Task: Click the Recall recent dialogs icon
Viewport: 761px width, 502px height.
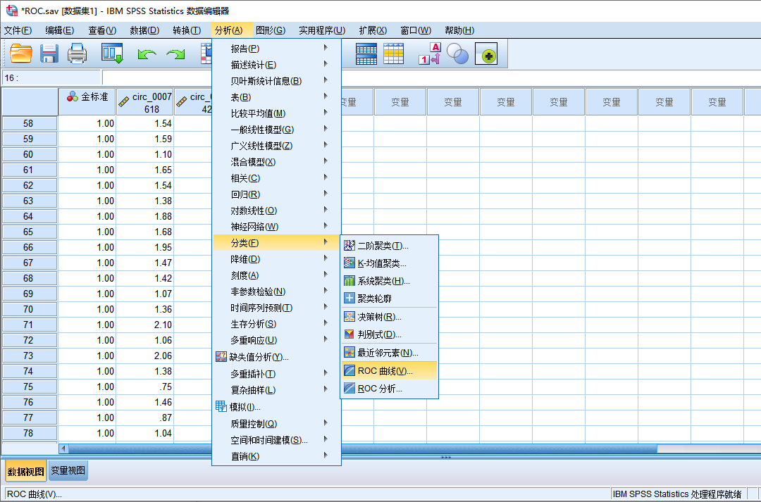Action: point(112,54)
